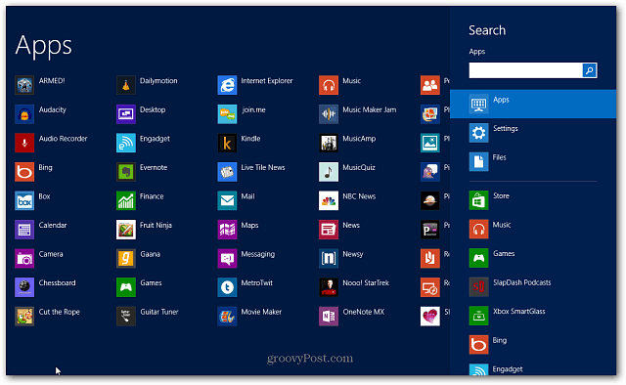
Task: Click the magnifier search button
Action: [589, 70]
